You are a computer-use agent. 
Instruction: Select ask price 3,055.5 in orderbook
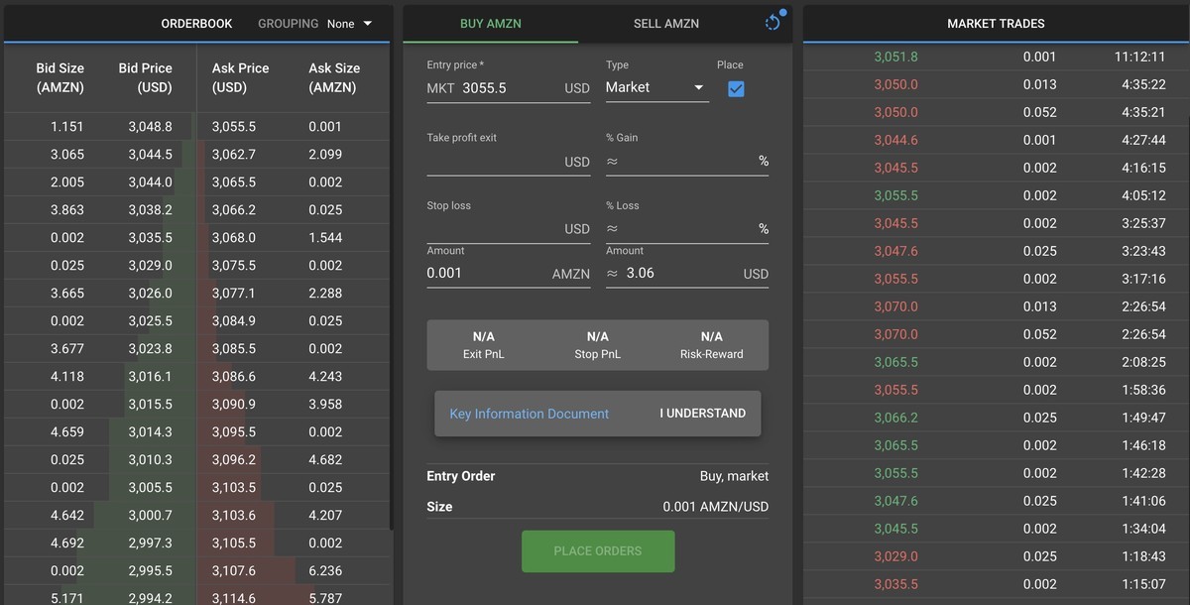(233, 127)
